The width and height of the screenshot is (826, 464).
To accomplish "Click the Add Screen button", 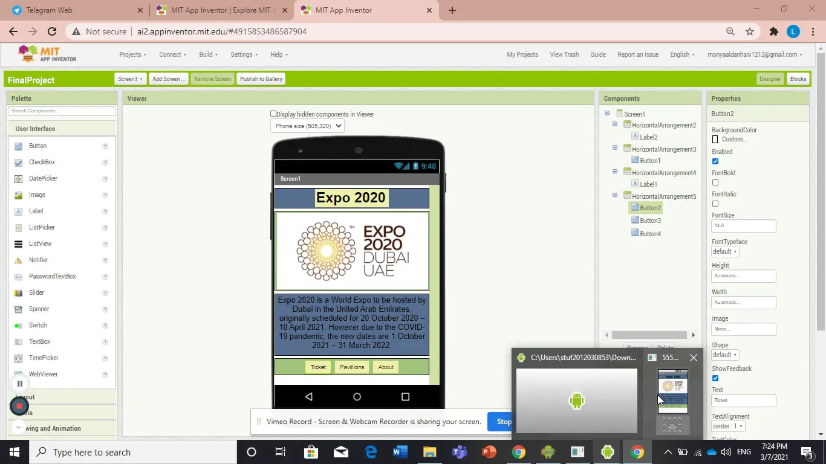I will 169,79.
